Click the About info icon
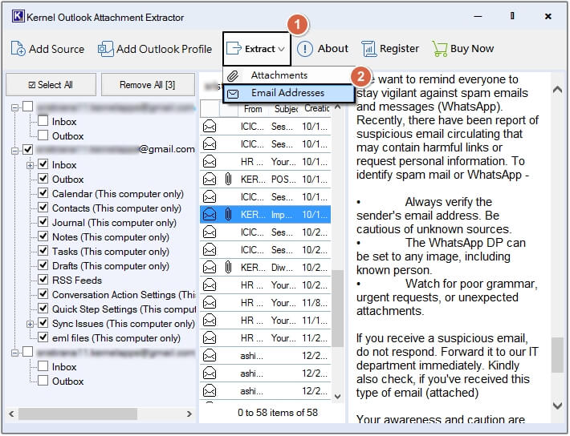Image resolution: width=570 pixels, height=436 pixels. (304, 49)
